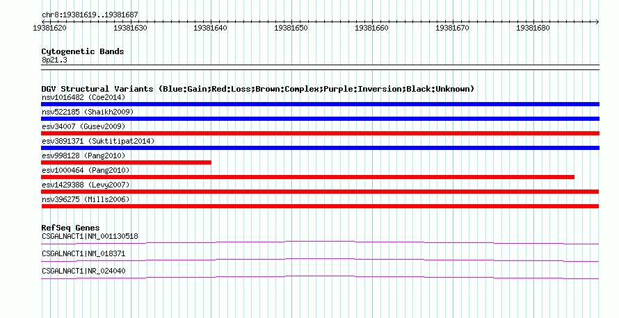The height and width of the screenshot is (318, 619).
Task: Open gene label CSGALNACT1|NR_024040
Action: tap(83, 271)
